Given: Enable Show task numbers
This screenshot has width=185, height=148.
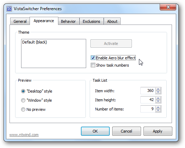Looking at the screenshot, I should (x=93, y=65).
